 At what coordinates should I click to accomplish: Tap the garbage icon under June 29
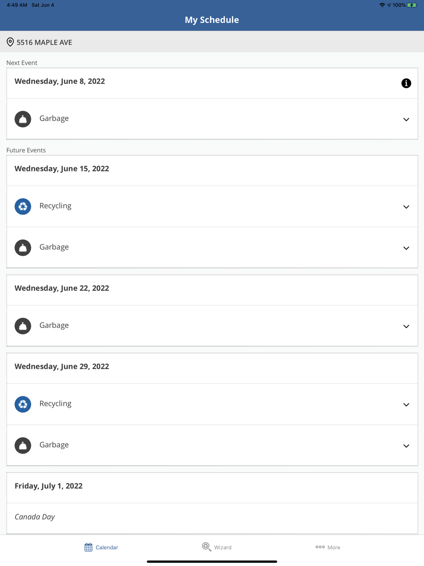(x=23, y=446)
